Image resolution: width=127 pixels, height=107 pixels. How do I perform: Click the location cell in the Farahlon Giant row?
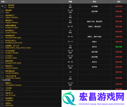(95, 57)
